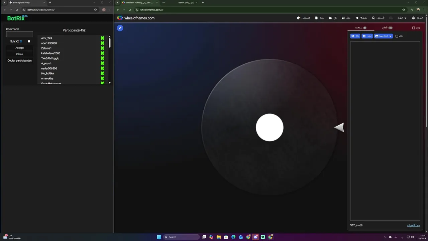The height and width of the screenshot is (241, 428).
Task: Enter fullscreen via the fullscreen icon
Action: (x=391, y=18)
